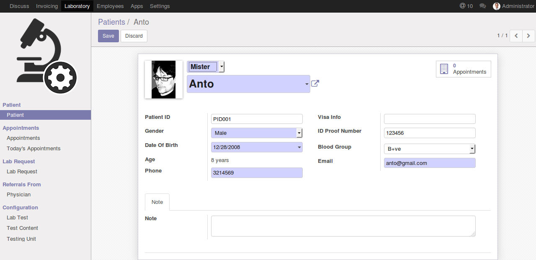536x260 pixels.
Task: Discard the patient changes
Action: 134,36
